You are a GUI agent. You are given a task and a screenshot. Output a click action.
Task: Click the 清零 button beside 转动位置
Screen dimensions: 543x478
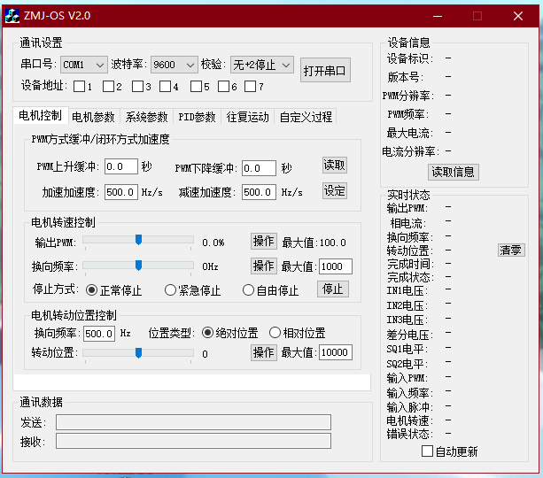click(511, 250)
